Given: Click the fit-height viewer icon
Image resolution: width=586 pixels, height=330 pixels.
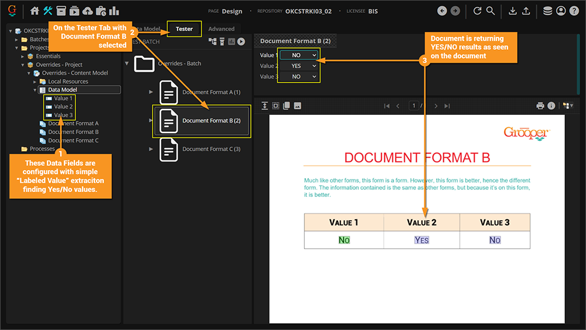Looking at the screenshot, I should click(265, 106).
